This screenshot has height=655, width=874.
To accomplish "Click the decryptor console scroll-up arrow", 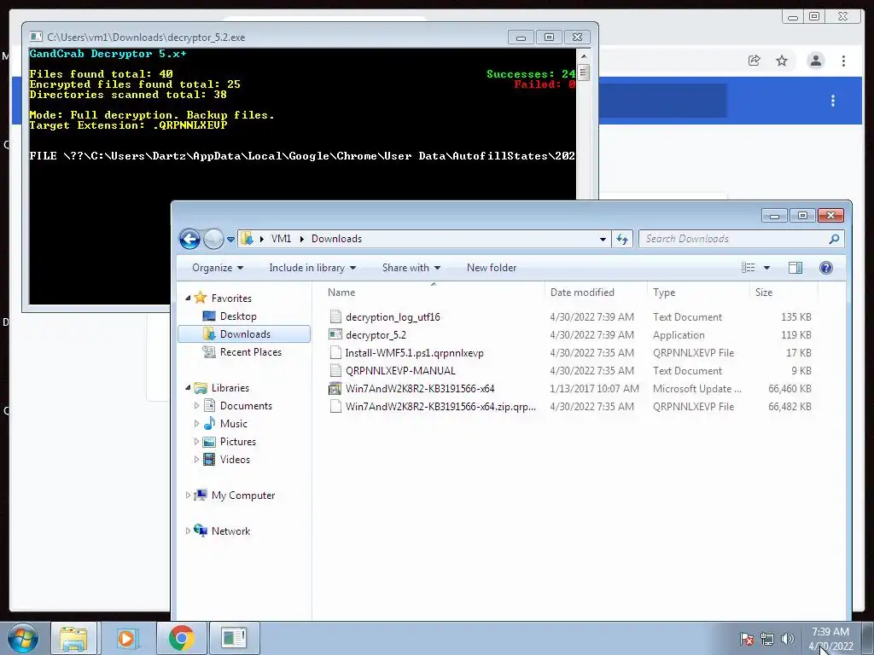I will [583, 55].
